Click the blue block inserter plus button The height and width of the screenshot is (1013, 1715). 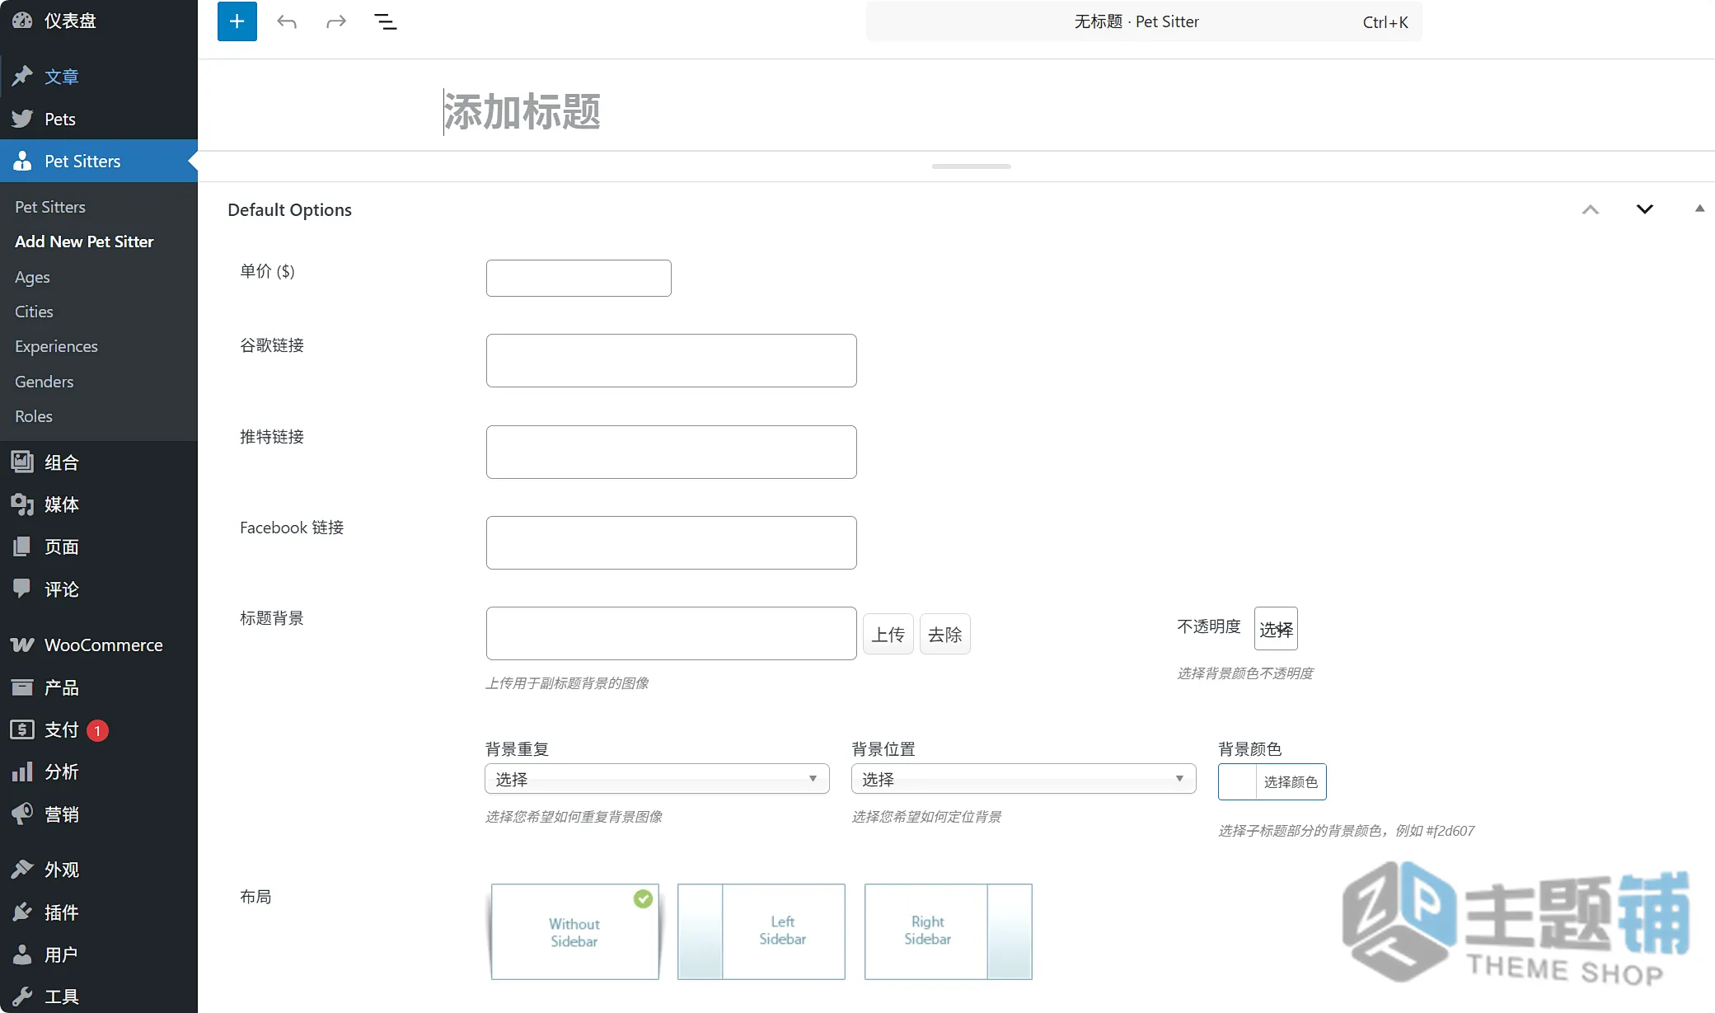[x=237, y=21]
